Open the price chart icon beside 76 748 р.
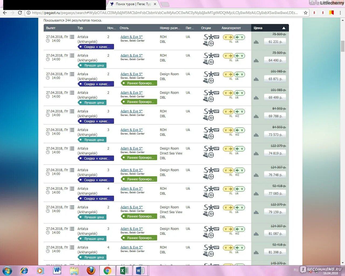 pyautogui.click(x=256, y=175)
